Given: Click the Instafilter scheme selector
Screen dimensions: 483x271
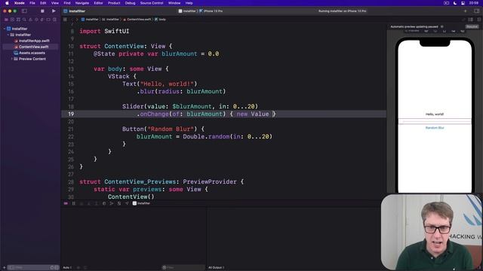Looking at the screenshot, I should (187, 11).
